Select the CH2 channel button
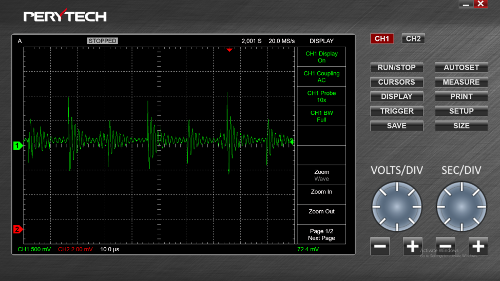The width and height of the screenshot is (500, 281). [413, 38]
